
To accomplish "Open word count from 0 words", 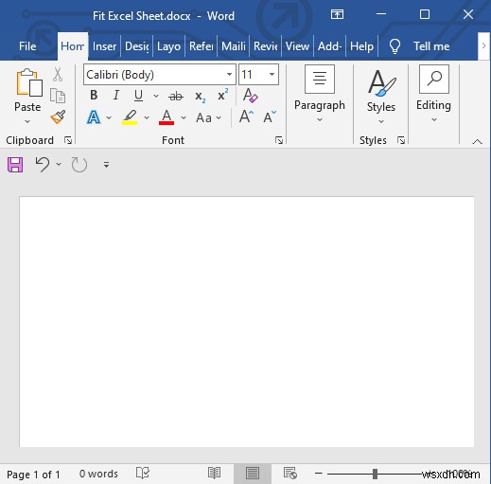I will click(x=98, y=474).
